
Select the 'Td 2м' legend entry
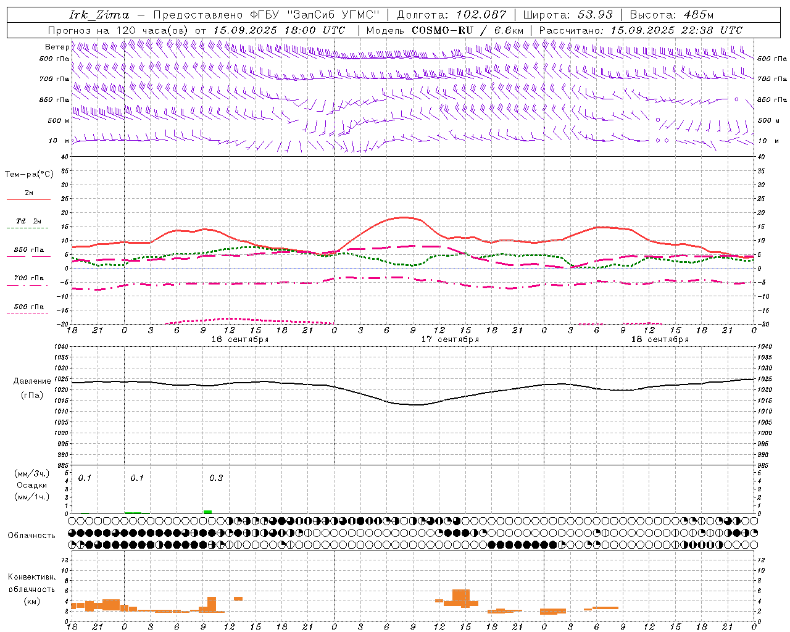[29, 221]
